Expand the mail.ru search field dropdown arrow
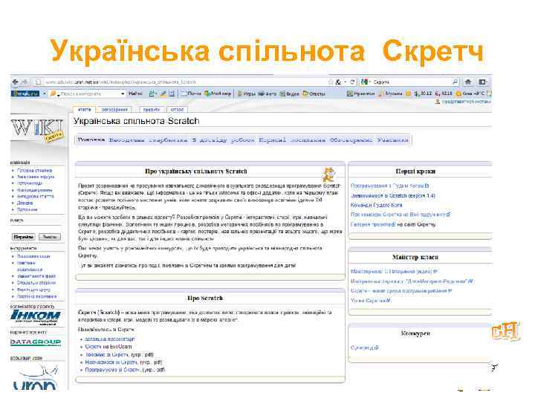The width and height of the screenshot is (535, 401). (123, 94)
